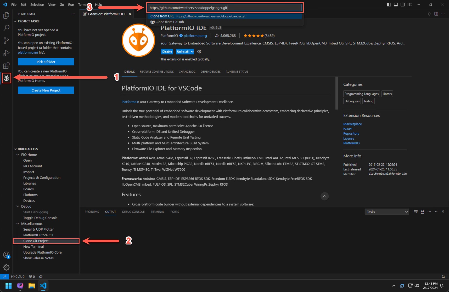This screenshot has width=449, height=292.
Task: Click the extension settings gear next to Uninstall
Action: [x=199, y=51]
